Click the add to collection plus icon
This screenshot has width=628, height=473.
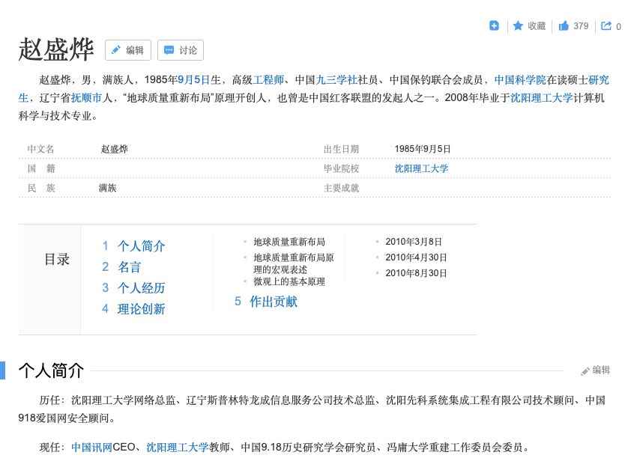494,25
